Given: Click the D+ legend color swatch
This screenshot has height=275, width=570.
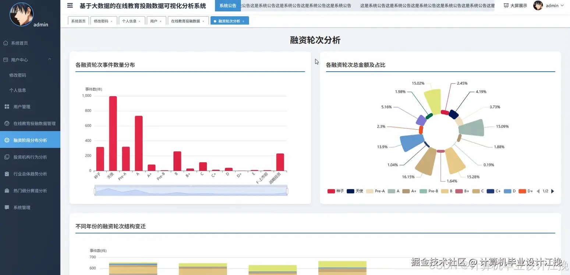Looking at the screenshot, I should coord(523,191).
